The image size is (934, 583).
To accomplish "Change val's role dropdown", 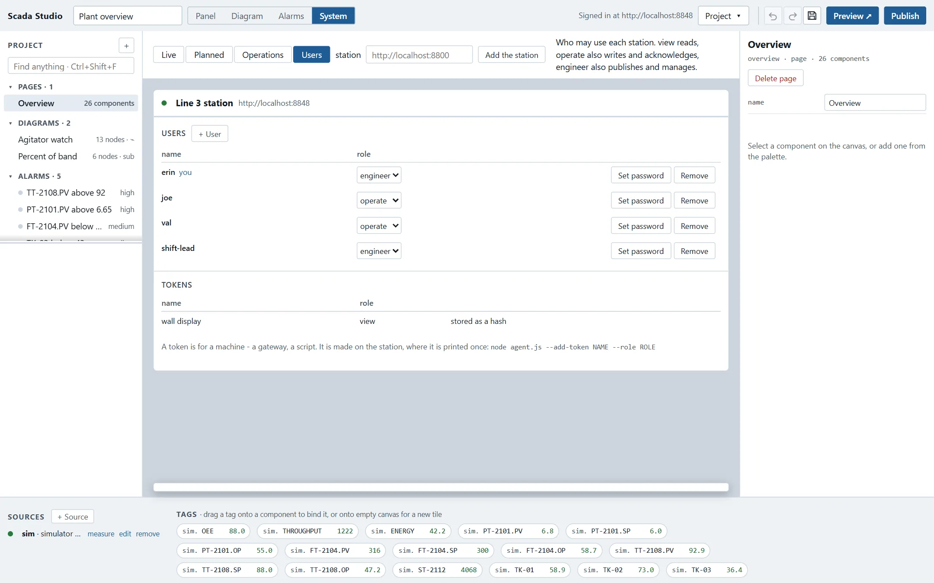I will tap(379, 226).
